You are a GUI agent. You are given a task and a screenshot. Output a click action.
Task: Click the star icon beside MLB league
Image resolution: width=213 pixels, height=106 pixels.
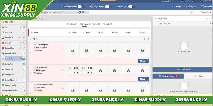pos(30,39)
